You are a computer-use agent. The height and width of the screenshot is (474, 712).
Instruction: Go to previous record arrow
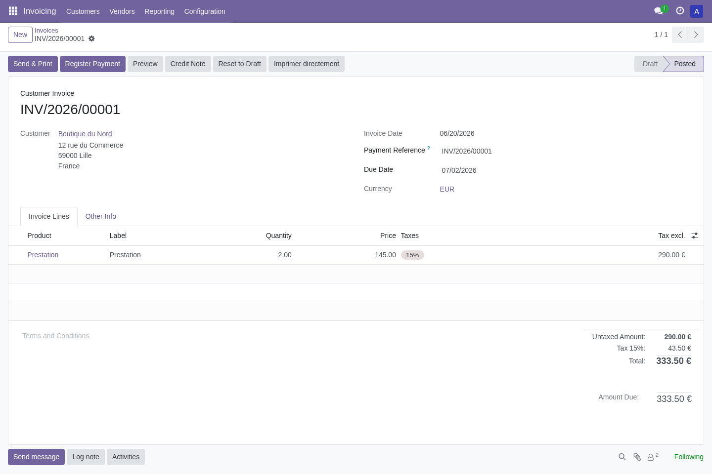(680, 35)
